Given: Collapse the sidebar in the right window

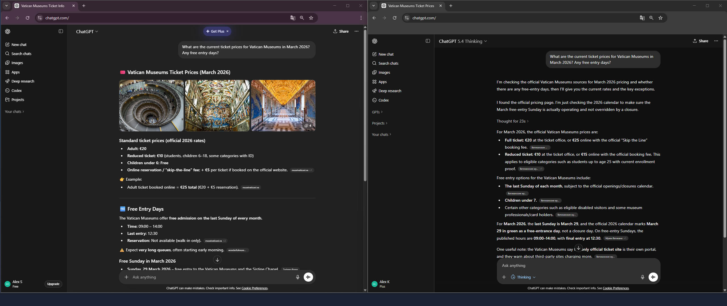Looking at the screenshot, I should [428, 41].
